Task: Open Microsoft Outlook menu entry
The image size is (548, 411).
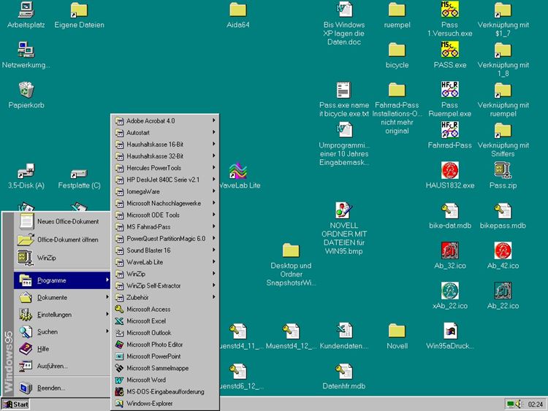Action: click(165, 333)
